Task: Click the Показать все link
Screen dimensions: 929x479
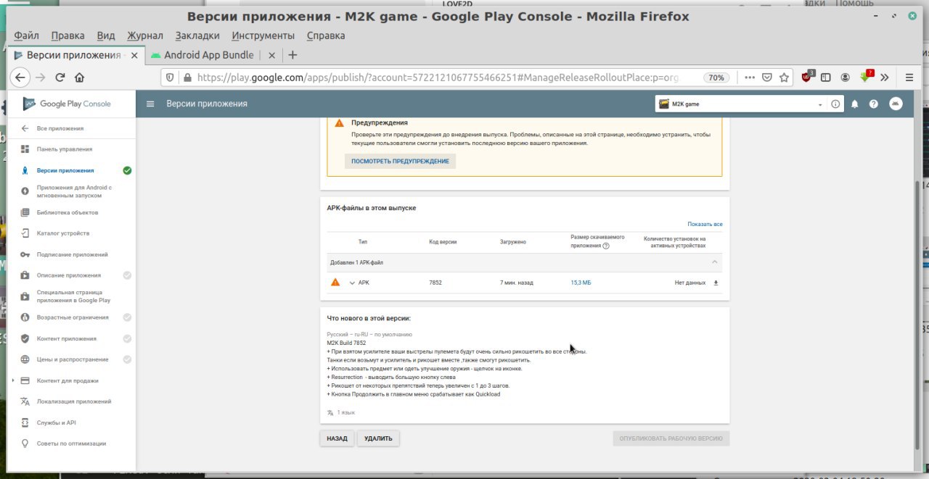Action: 705,224
